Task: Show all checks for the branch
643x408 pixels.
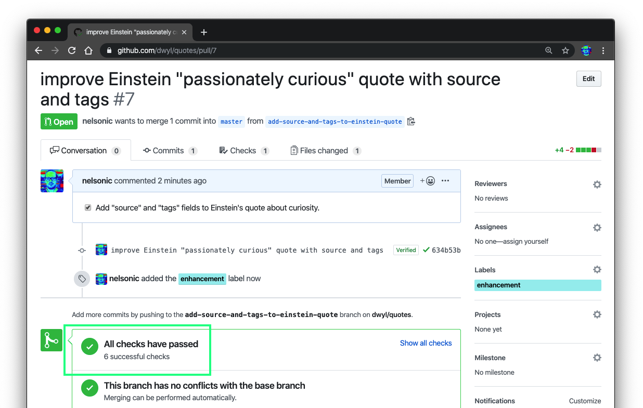Action: pyautogui.click(x=426, y=343)
